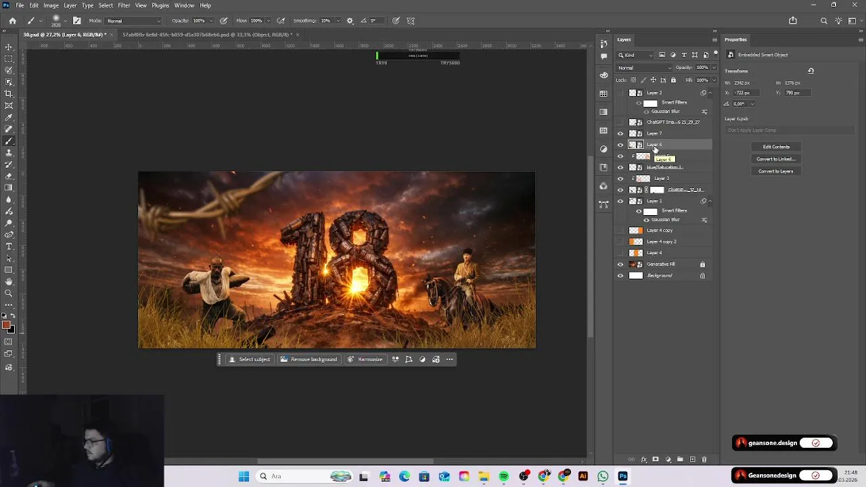Hide Layer 1 using its eye icon

pyautogui.click(x=620, y=201)
